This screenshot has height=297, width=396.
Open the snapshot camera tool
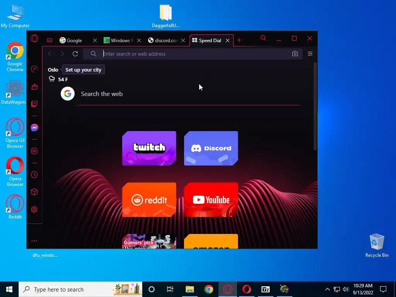click(x=295, y=53)
